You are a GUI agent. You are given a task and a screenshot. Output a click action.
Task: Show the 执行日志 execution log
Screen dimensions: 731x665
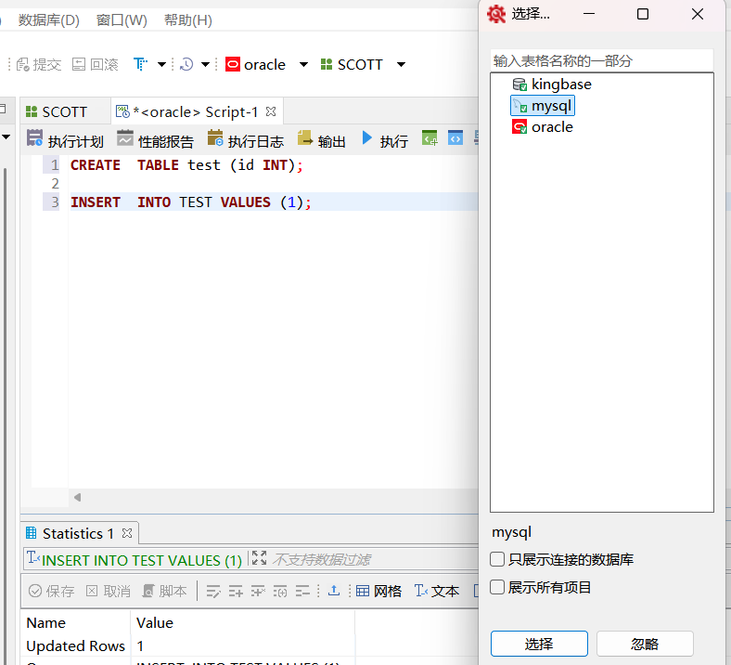point(245,140)
